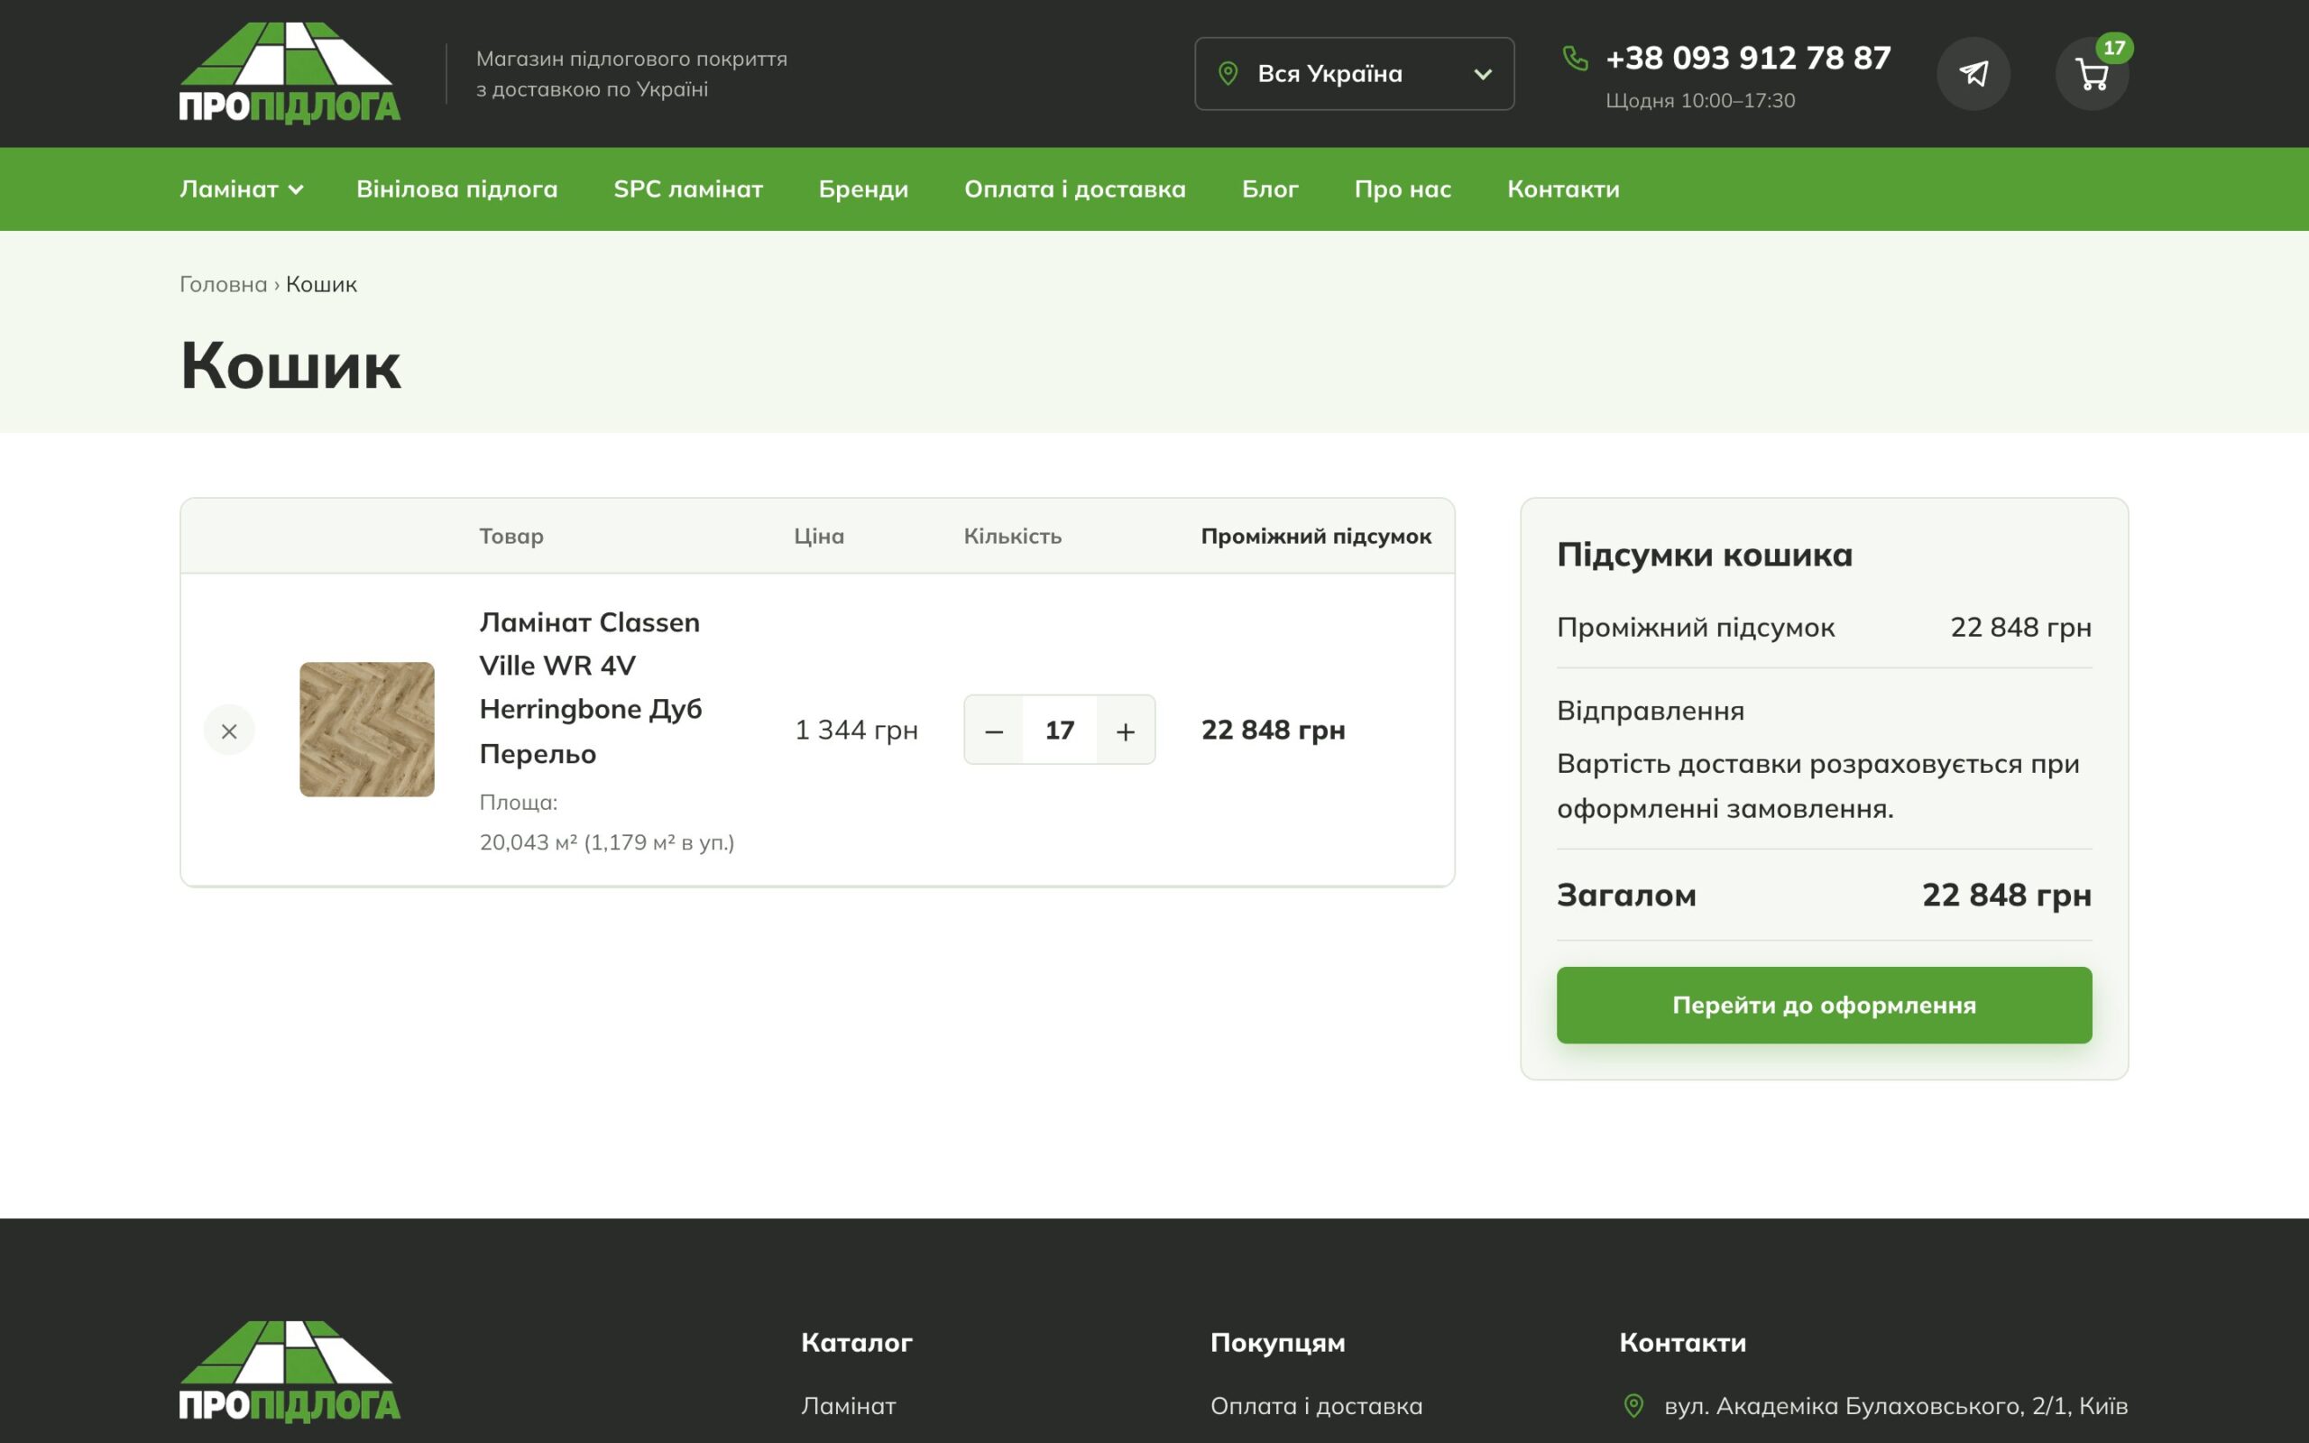Click the map pin icon beside footer address

1633,1406
